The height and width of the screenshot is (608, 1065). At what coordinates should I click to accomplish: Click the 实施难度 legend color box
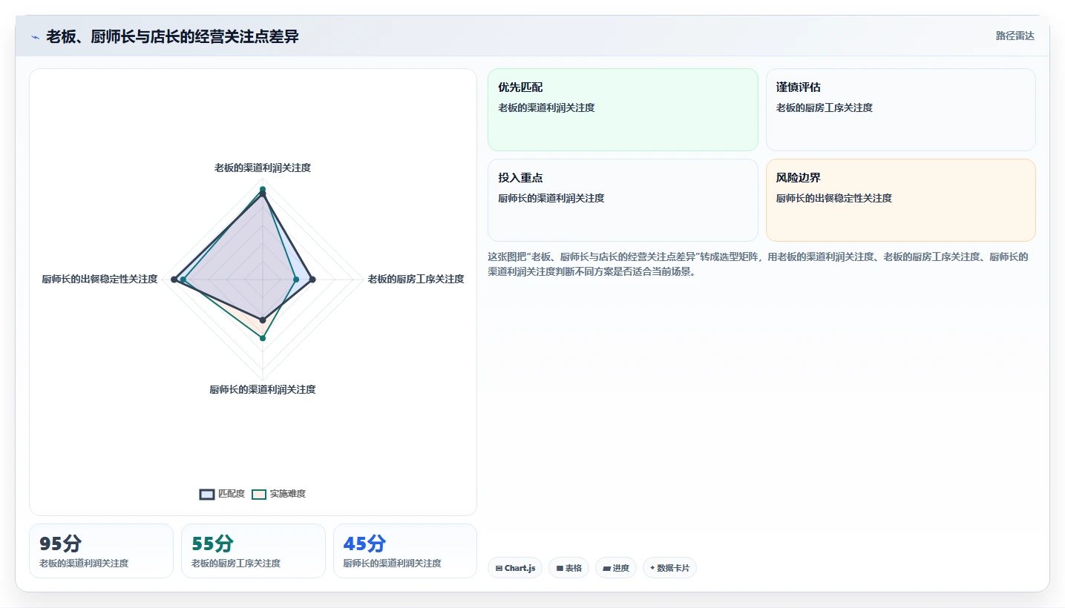click(x=259, y=494)
